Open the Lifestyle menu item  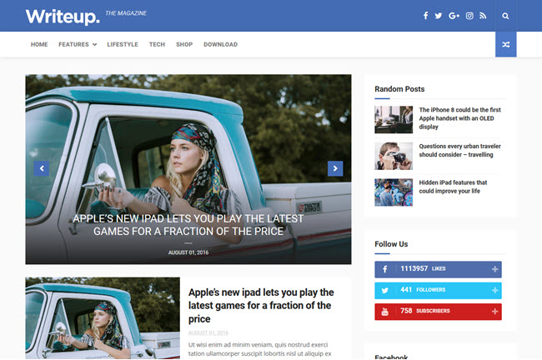click(x=123, y=44)
